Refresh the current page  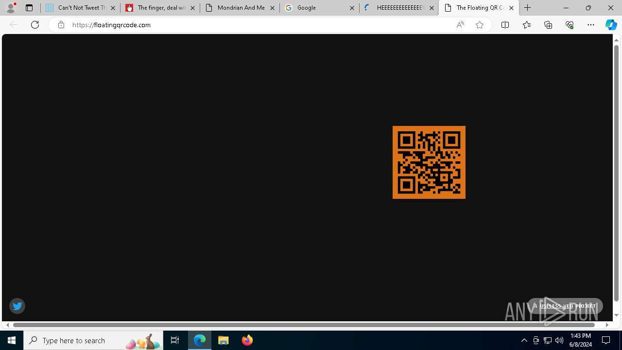tap(35, 25)
